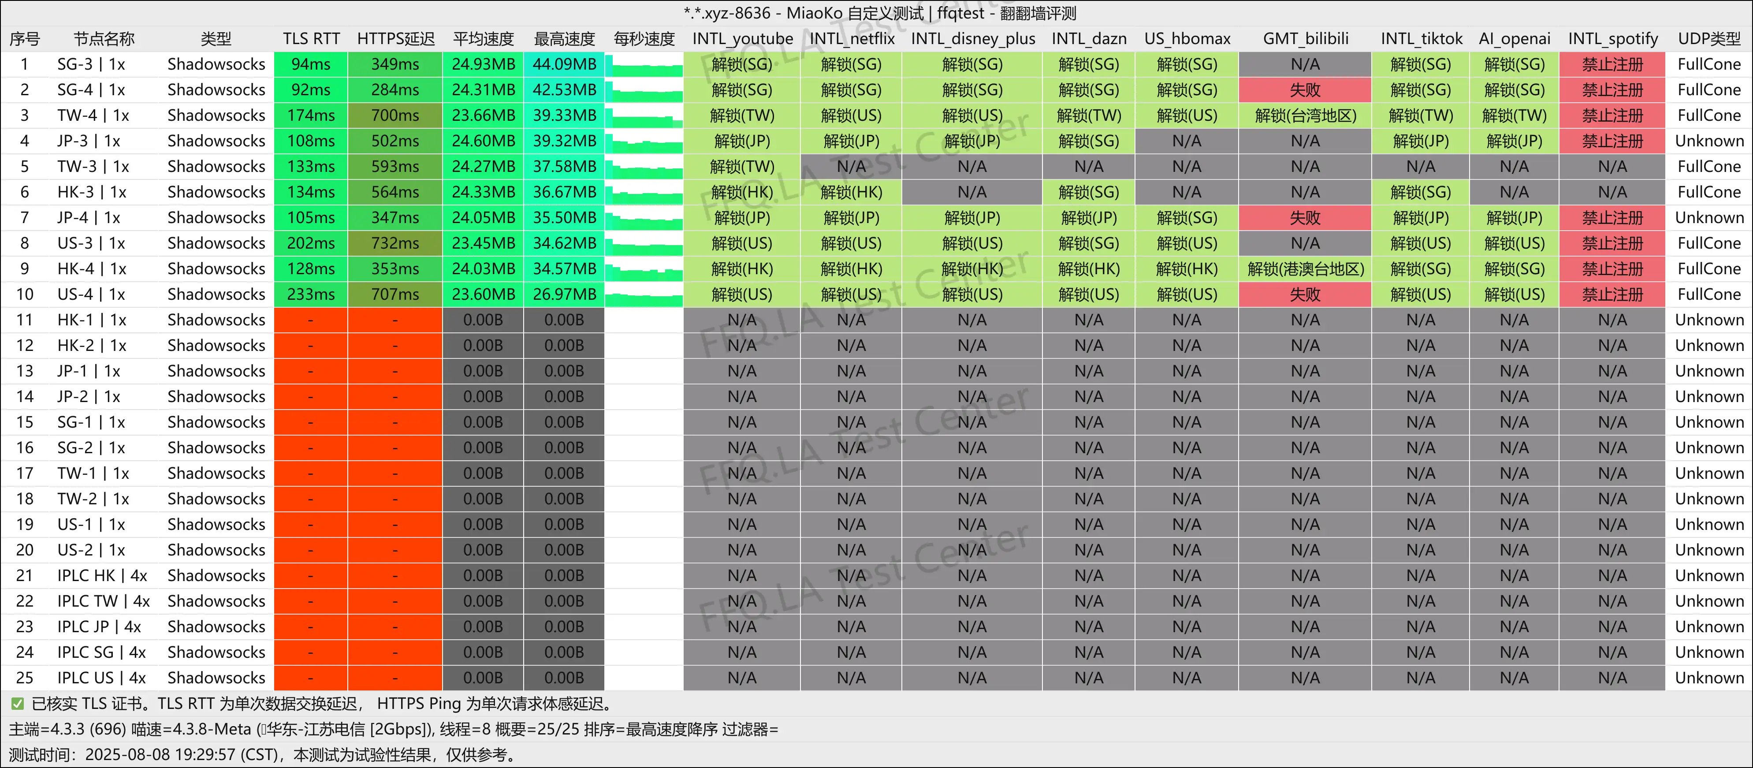Click the INTL_disney_plus column header
This screenshot has width=1753, height=768.
point(973,39)
